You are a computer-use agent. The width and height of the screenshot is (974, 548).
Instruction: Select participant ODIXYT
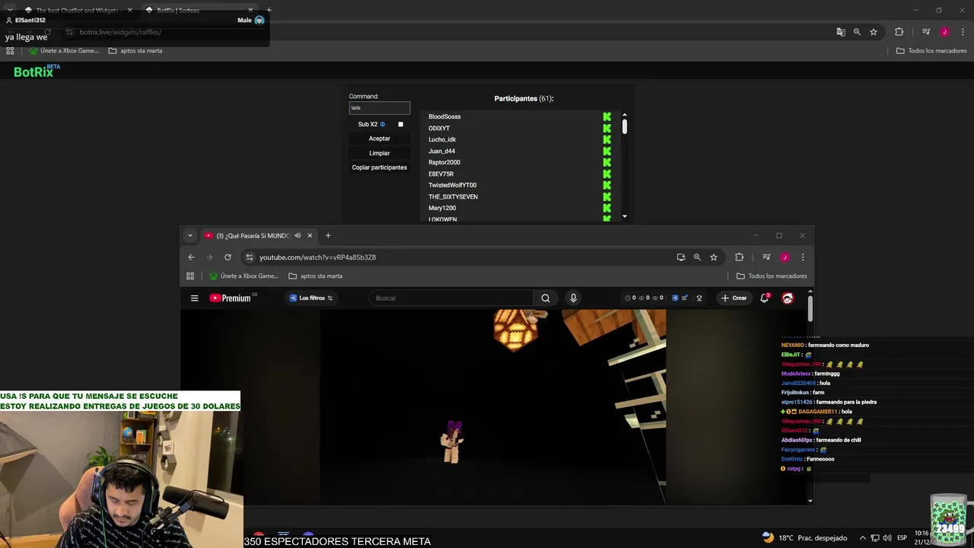(x=439, y=128)
